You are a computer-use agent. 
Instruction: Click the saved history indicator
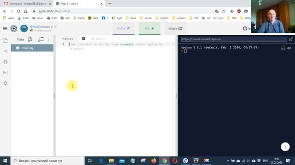pos(98,38)
